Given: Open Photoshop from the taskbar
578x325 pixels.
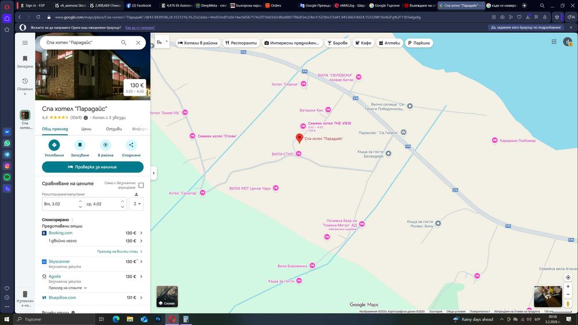Looking at the screenshot, I should coord(158,319).
